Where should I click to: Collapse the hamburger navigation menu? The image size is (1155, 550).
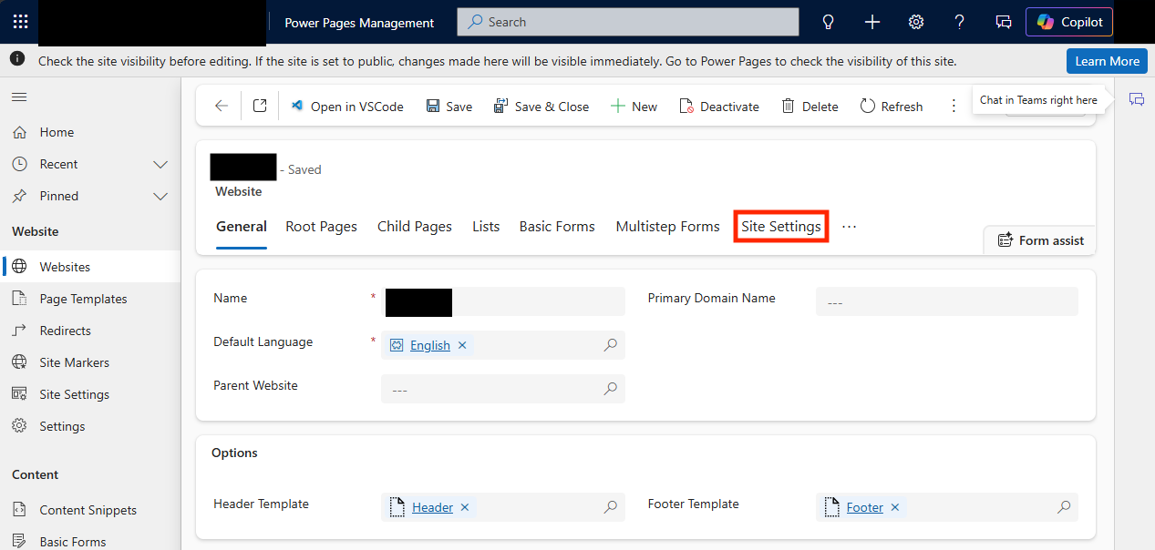tap(19, 97)
